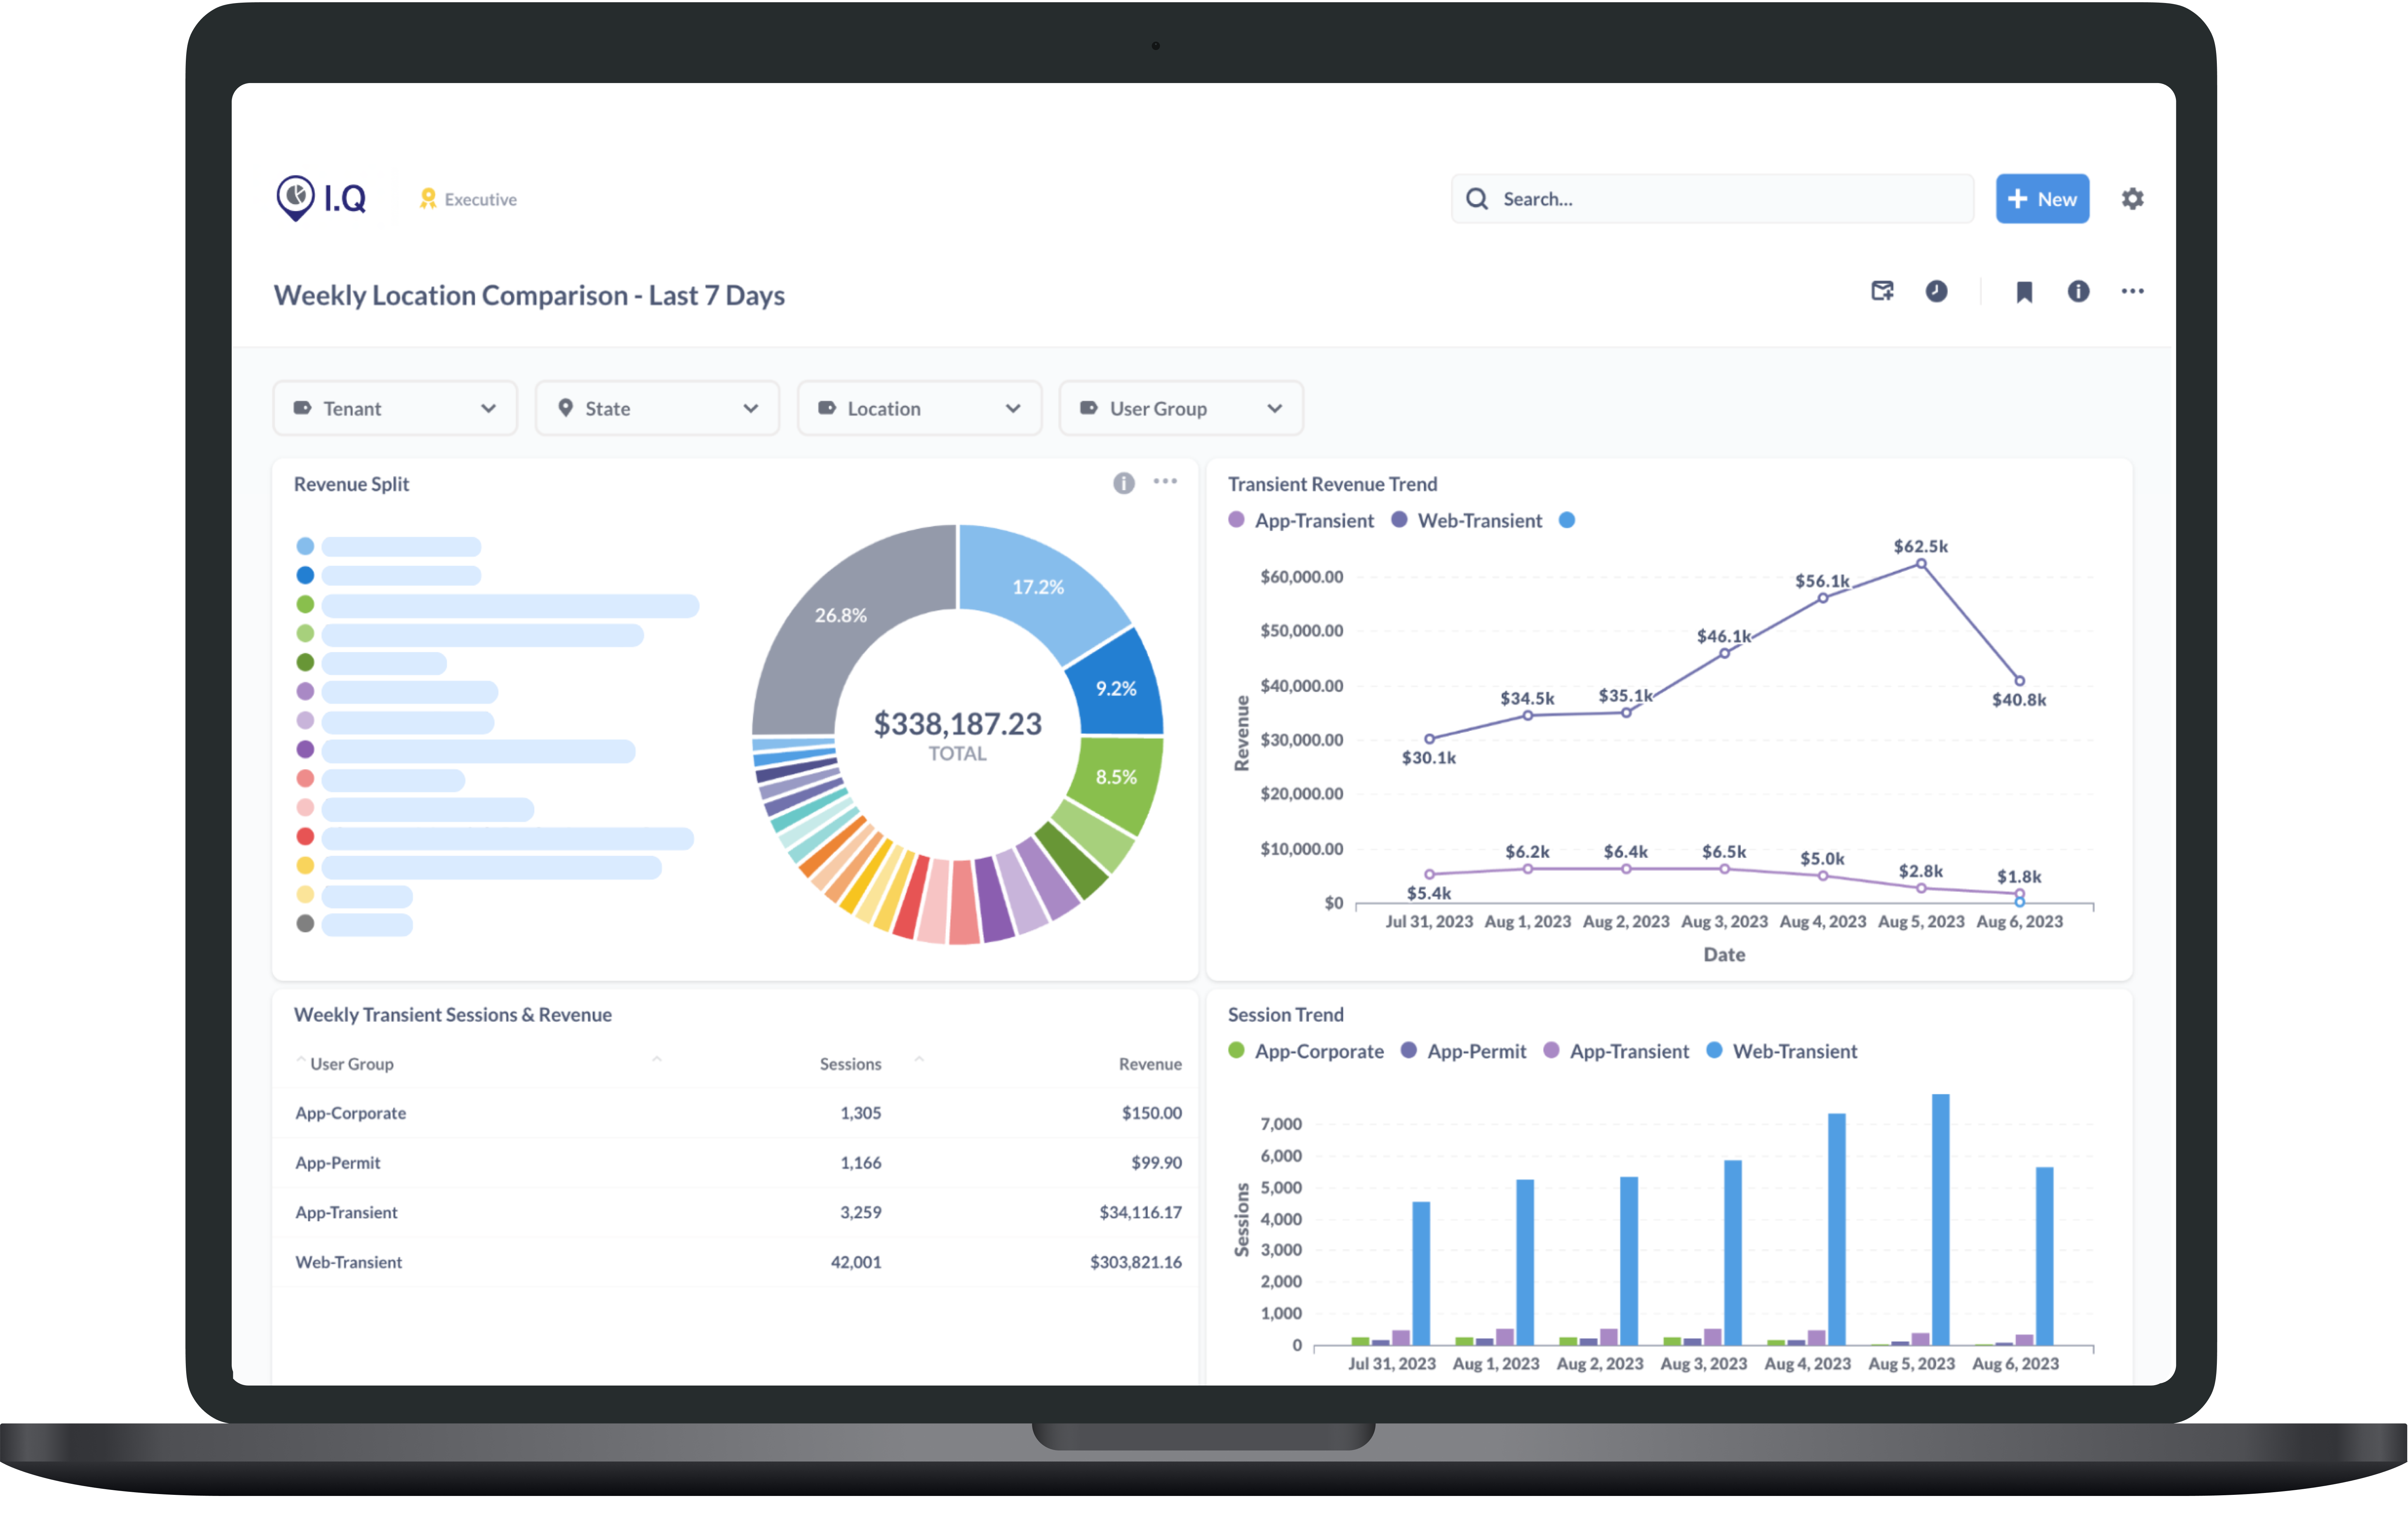
Task: Open the dashboard more options ellipsis
Action: pos(2132,291)
